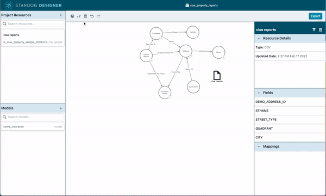Add a new project resource with plus
This screenshot has width=326, height=196.
(x=61, y=15)
